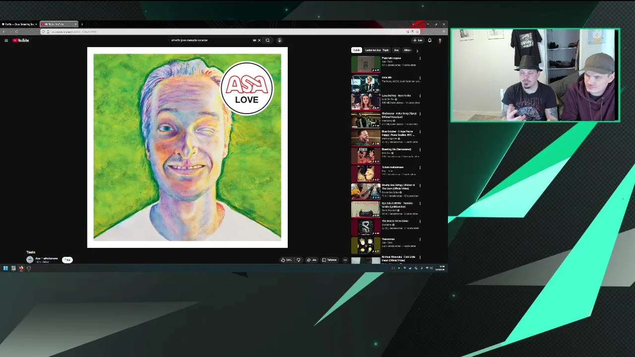The height and width of the screenshot is (357, 635).
Task: Select the Topic filter chip
Action: click(x=377, y=50)
